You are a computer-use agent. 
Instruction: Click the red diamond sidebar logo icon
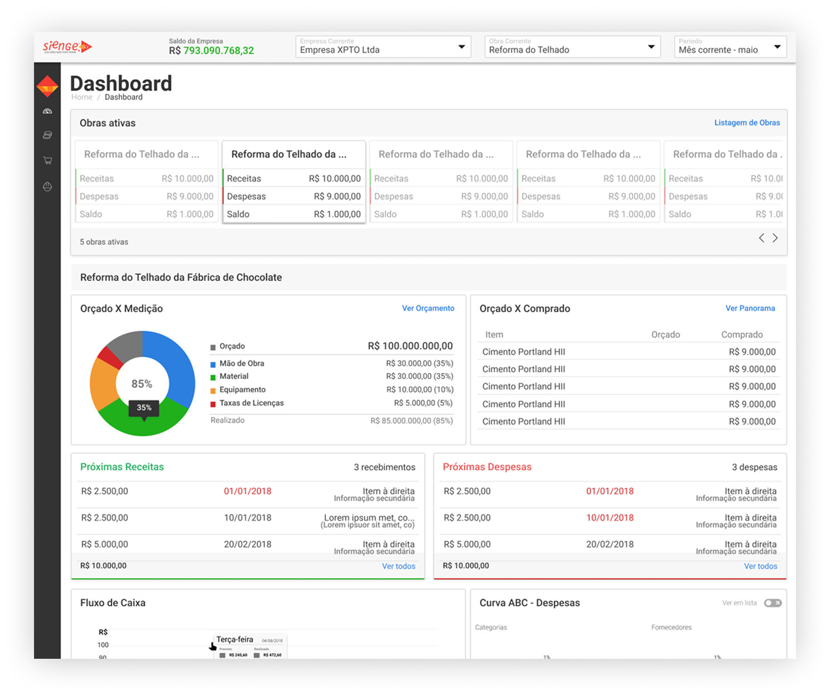(47, 86)
